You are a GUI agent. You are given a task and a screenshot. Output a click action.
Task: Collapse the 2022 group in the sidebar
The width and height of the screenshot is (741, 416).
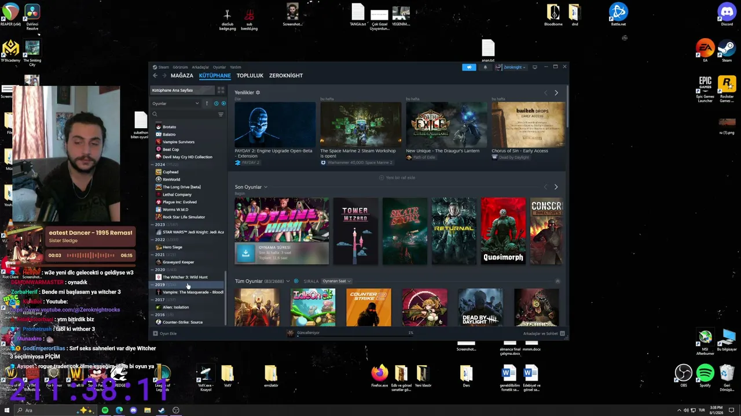[153, 240]
